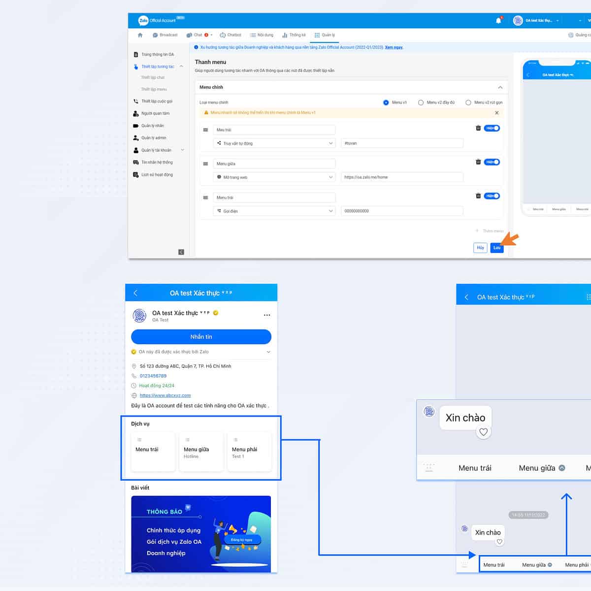
Task: Choose the Menu v2 đầy đủ radio option
Action: pyautogui.click(x=421, y=102)
